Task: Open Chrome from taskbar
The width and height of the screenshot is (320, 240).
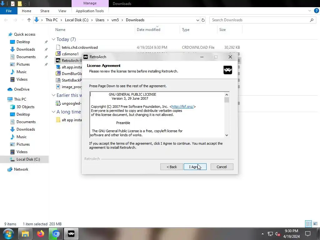Action: [x=56, y=234]
